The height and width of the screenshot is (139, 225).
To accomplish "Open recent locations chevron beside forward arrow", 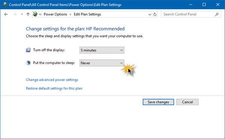I will point(22,14).
